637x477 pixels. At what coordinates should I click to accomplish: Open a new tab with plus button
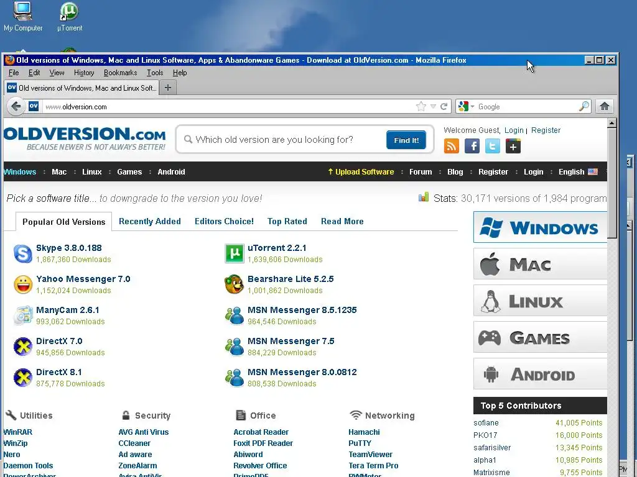[168, 88]
